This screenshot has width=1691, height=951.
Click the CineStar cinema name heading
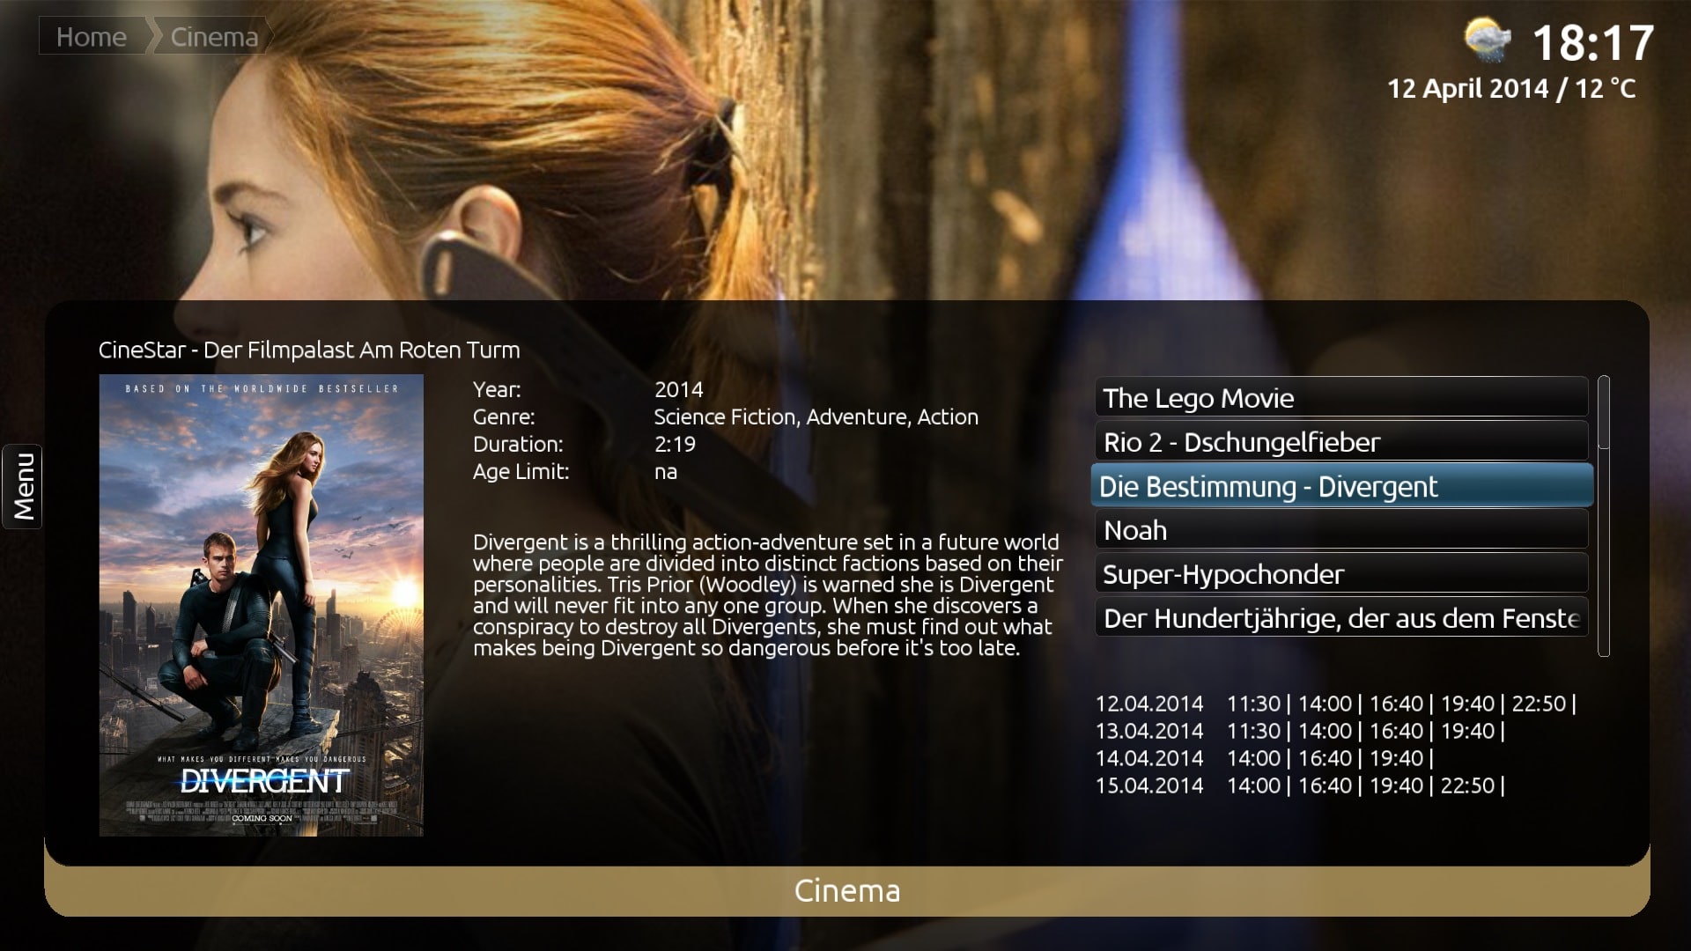coord(309,350)
